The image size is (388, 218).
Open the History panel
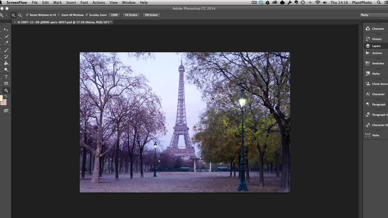(x=375, y=39)
